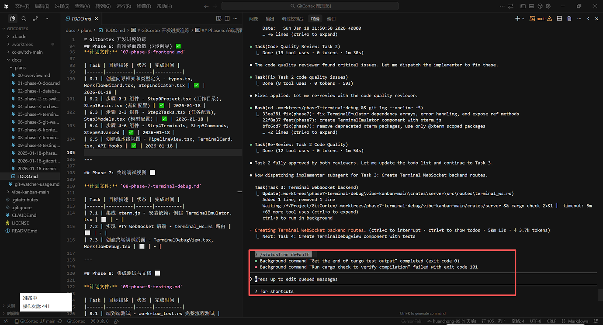
Task: Change language mode Markdown in status bar
Action: coord(577,322)
